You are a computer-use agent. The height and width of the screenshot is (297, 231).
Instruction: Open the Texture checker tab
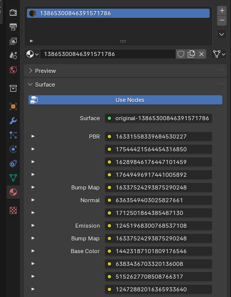tap(13, 210)
